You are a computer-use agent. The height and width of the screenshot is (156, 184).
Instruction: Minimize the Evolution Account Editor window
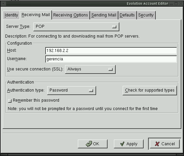171,4
